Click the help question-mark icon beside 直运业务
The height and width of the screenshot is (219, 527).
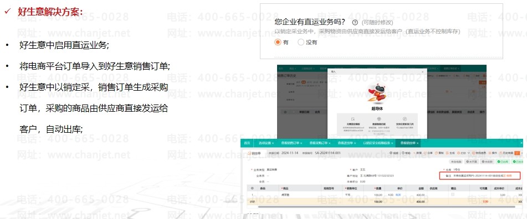pyautogui.click(x=355, y=23)
